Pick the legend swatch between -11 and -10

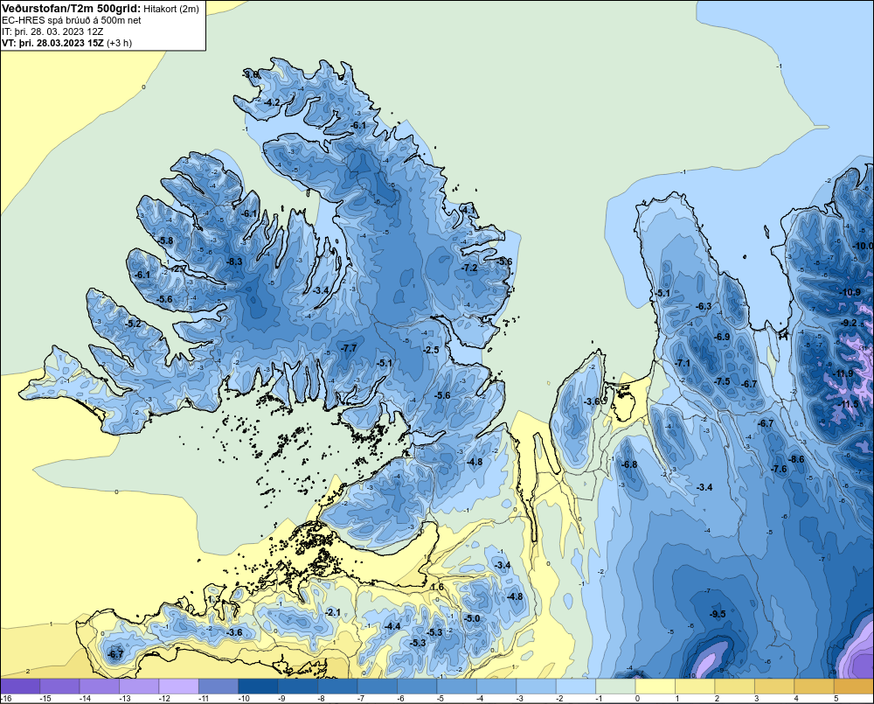pos(218,686)
